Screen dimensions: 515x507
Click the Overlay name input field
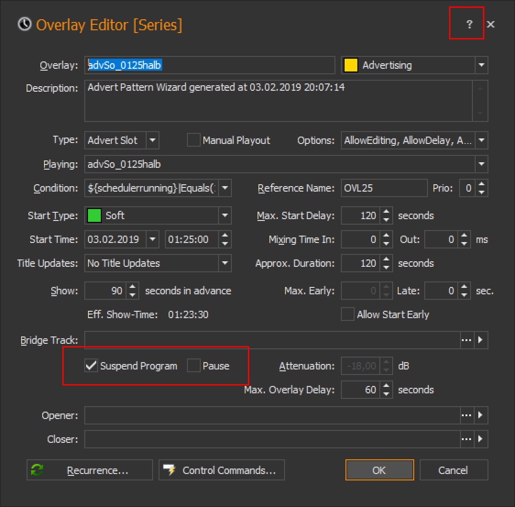(209, 65)
